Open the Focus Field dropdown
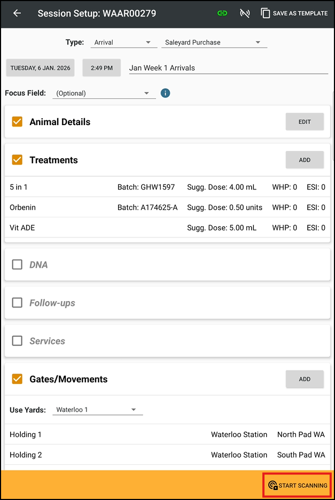Screen dimensions: 335x500 point(104,93)
